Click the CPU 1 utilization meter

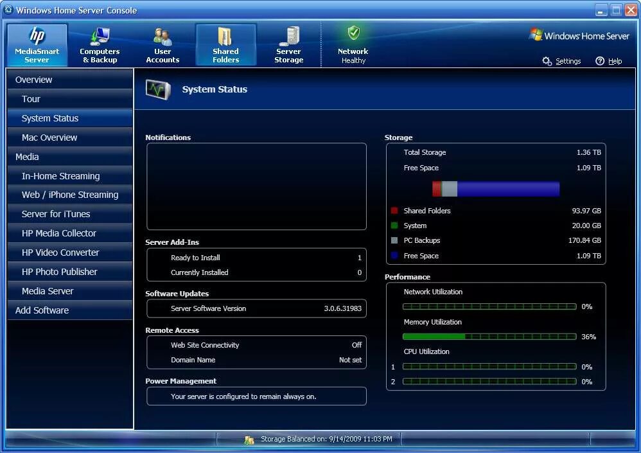pyautogui.click(x=489, y=367)
